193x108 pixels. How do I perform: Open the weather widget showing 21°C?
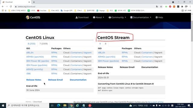(x=138, y=105)
